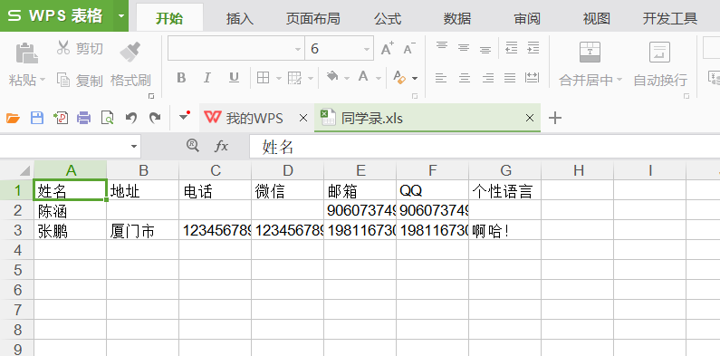Expand the fill color dropdown arrow

pyautogui.click(x=346, y=79)
